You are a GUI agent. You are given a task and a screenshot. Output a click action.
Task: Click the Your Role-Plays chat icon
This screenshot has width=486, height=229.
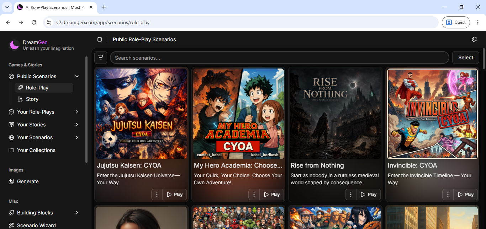11,112
